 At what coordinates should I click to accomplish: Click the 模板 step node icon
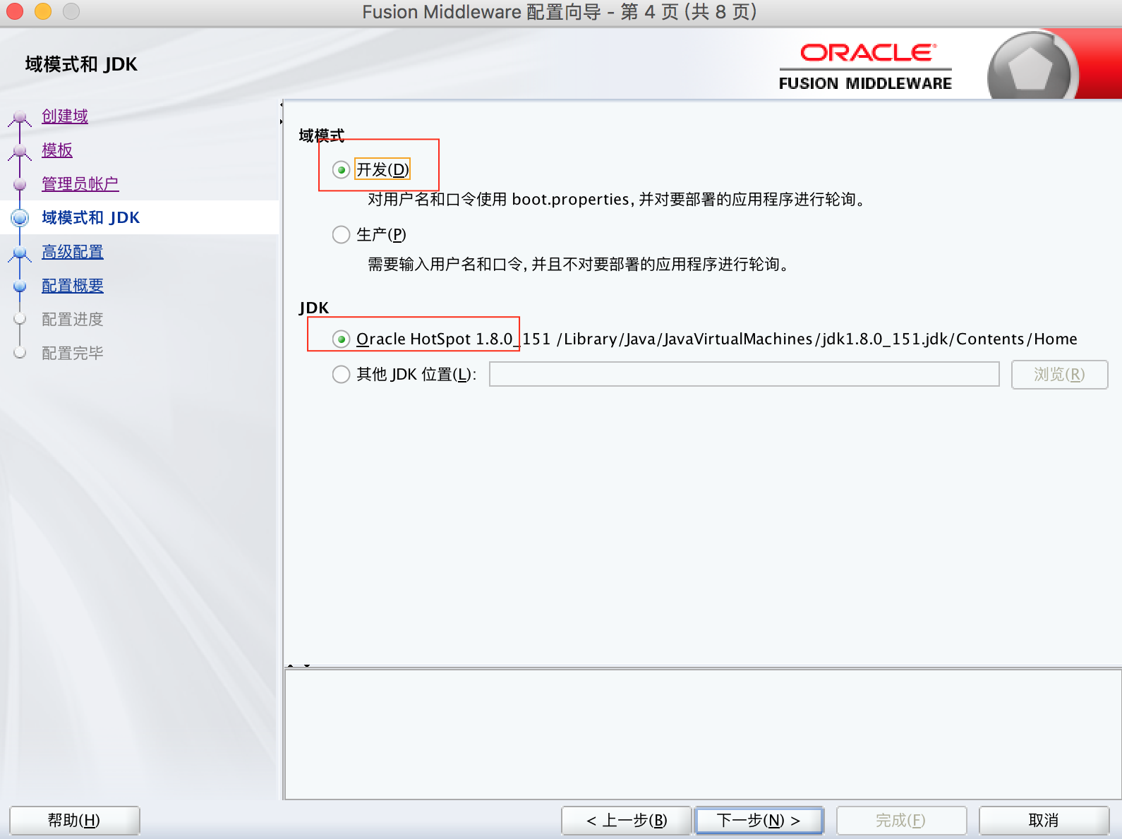tap(20, 151)
